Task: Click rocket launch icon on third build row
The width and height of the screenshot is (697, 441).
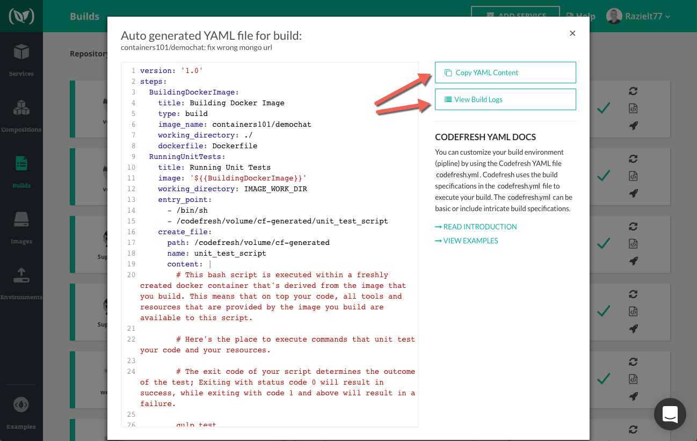Action: (x=633, y=261)
